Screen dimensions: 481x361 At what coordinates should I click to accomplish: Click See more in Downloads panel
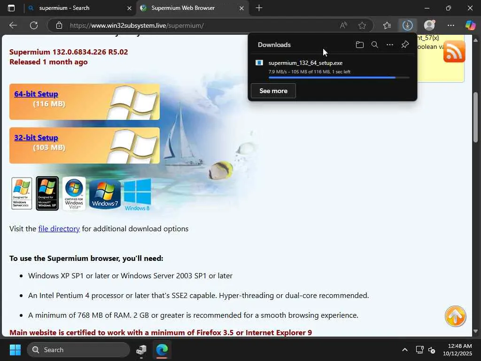pyautogui.click(x=273, y=91)
